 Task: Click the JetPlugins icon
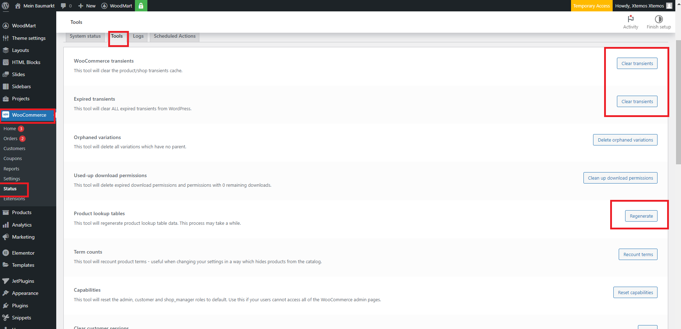coord(6,281)
